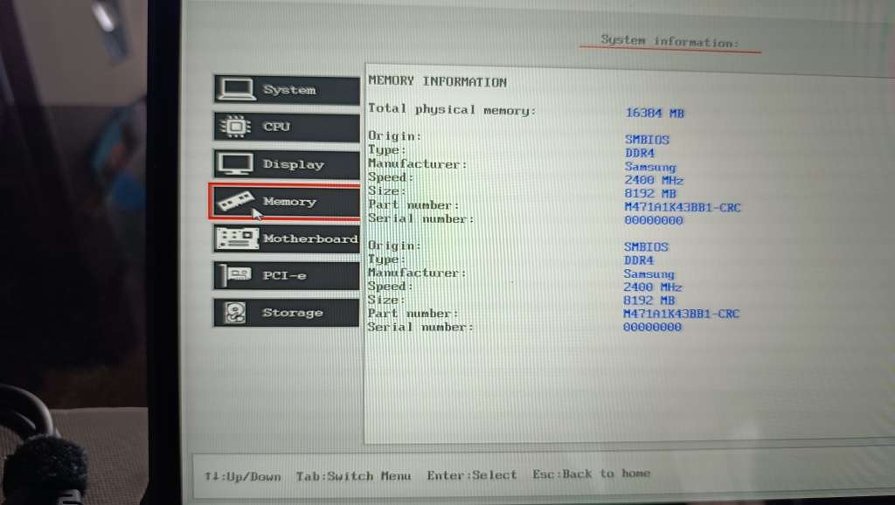Click 'Enter:Select' hint in footer

coord(472,475)
